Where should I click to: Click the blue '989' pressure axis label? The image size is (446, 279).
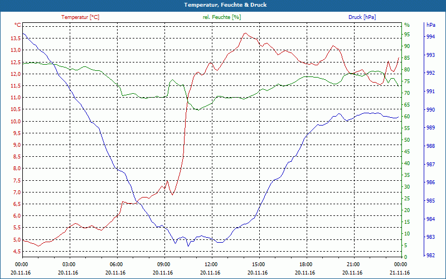(x=431, y=128)
